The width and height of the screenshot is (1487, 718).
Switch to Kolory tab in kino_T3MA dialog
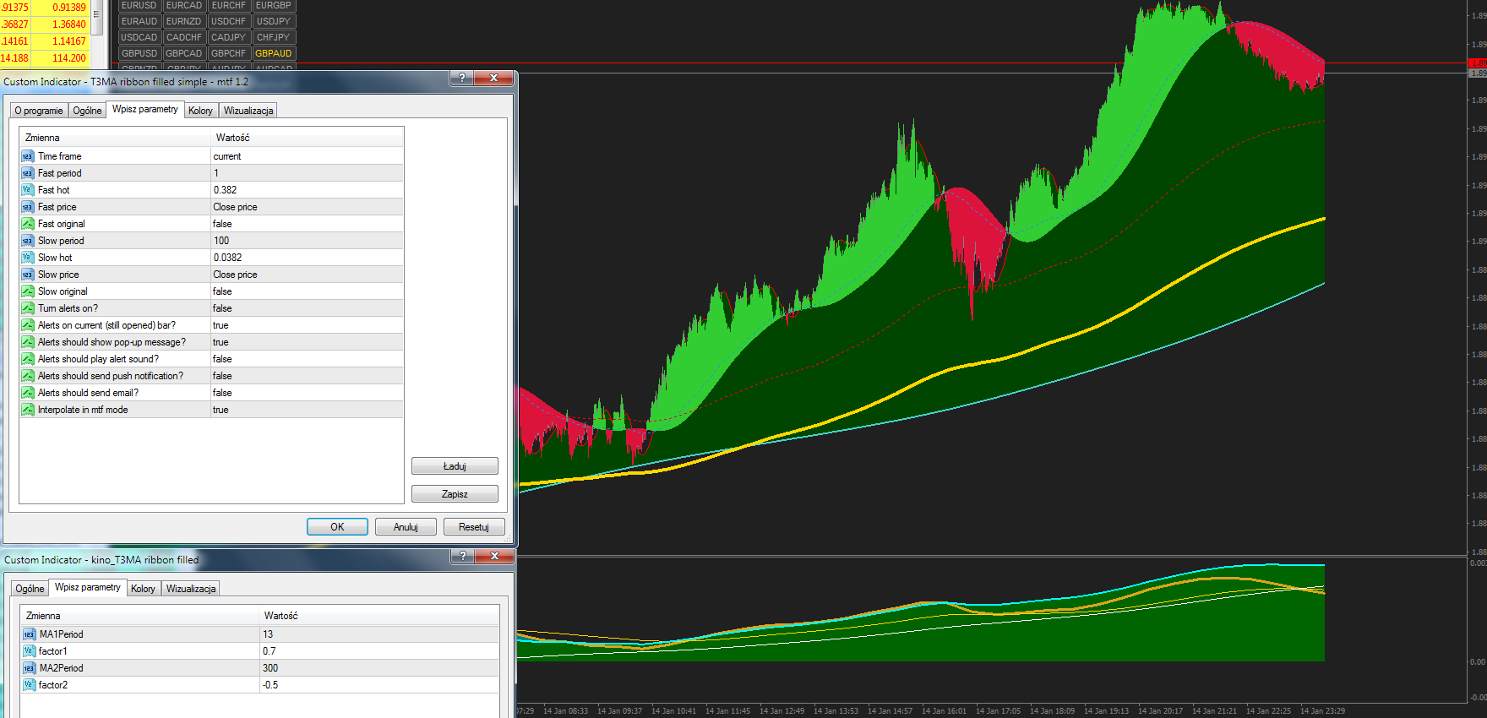pos(143,589)
